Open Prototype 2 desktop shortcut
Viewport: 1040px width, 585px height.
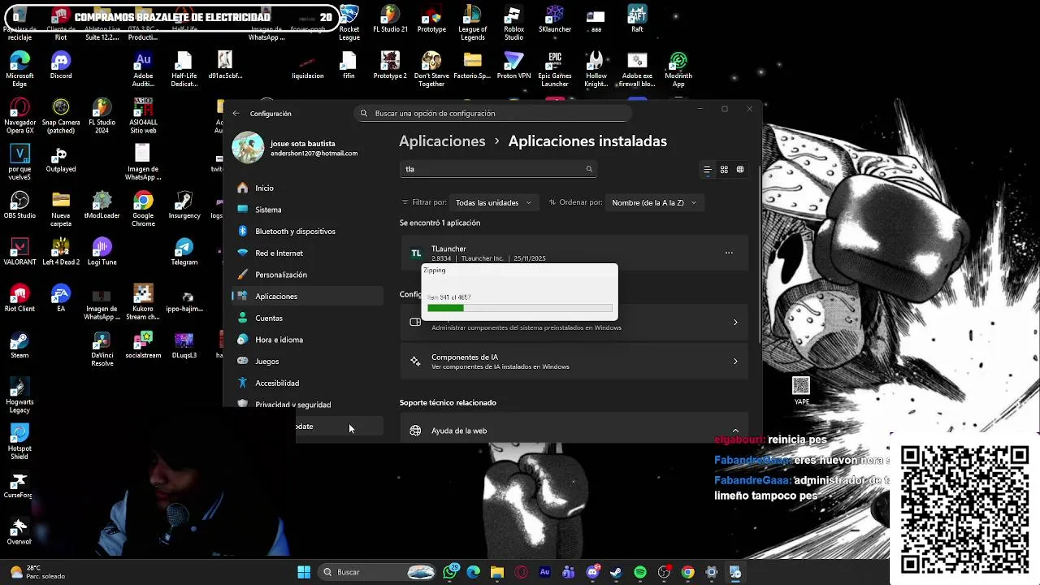(x=390, y=66)
